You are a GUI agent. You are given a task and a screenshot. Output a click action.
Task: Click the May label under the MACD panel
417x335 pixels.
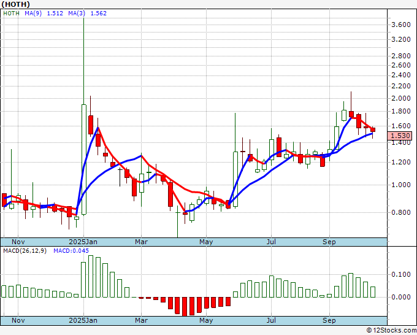206,320
